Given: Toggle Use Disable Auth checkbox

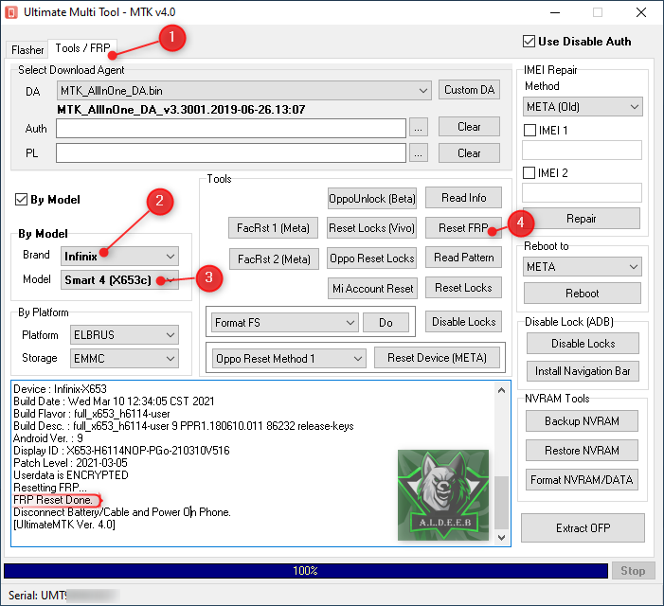Looking at the screenshot, I should click(529, 42).
